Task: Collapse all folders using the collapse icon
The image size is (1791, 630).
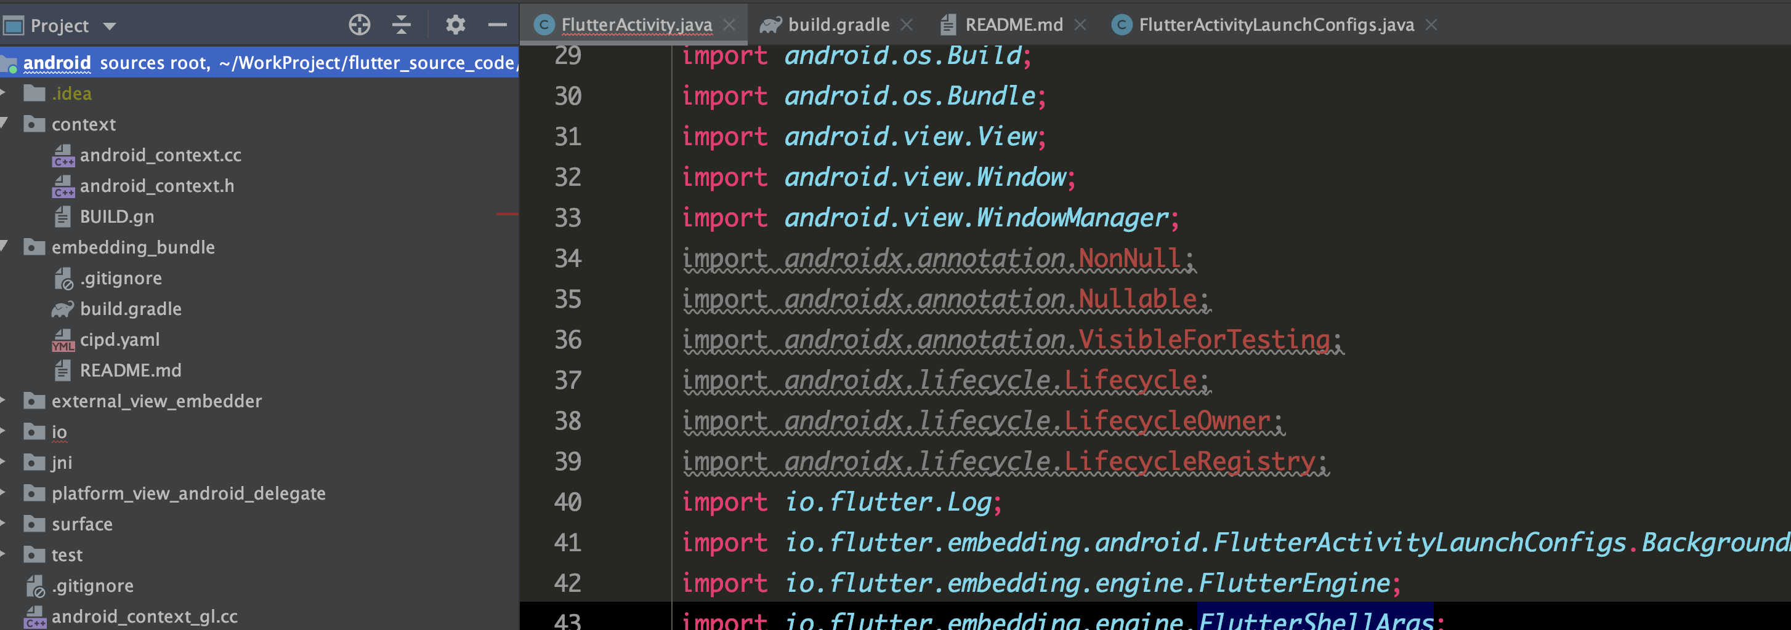Action: coord(400,25)
